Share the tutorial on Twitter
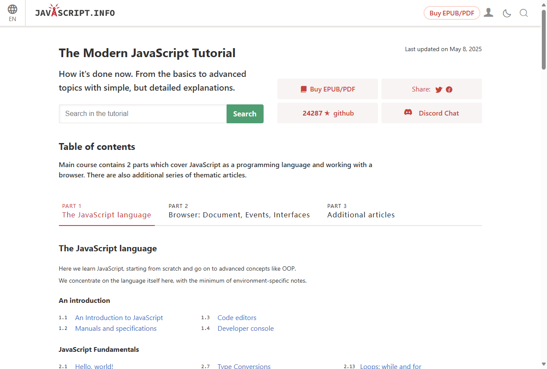 438,89
